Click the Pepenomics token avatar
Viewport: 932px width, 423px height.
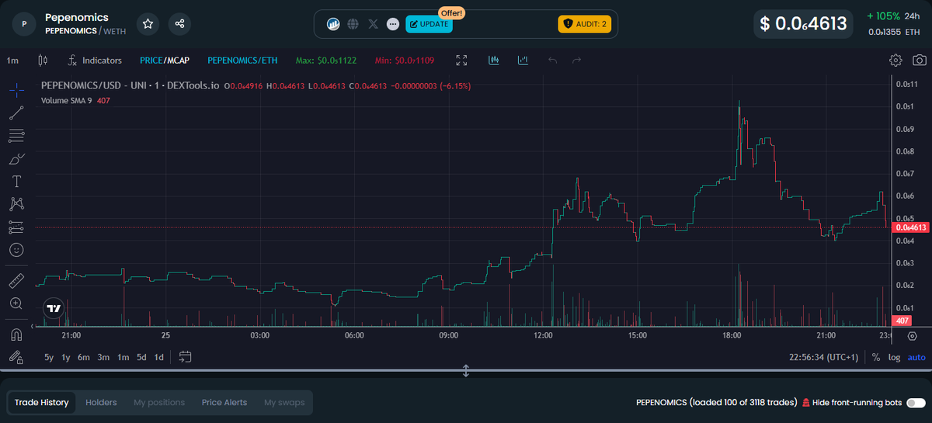24,24
